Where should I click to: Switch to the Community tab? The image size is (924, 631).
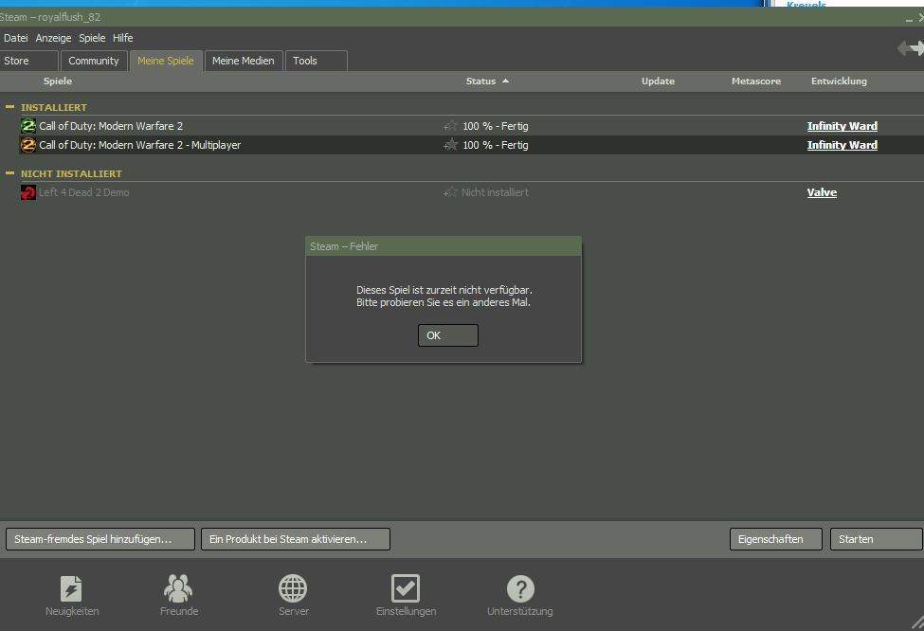(x=94, y=61)
